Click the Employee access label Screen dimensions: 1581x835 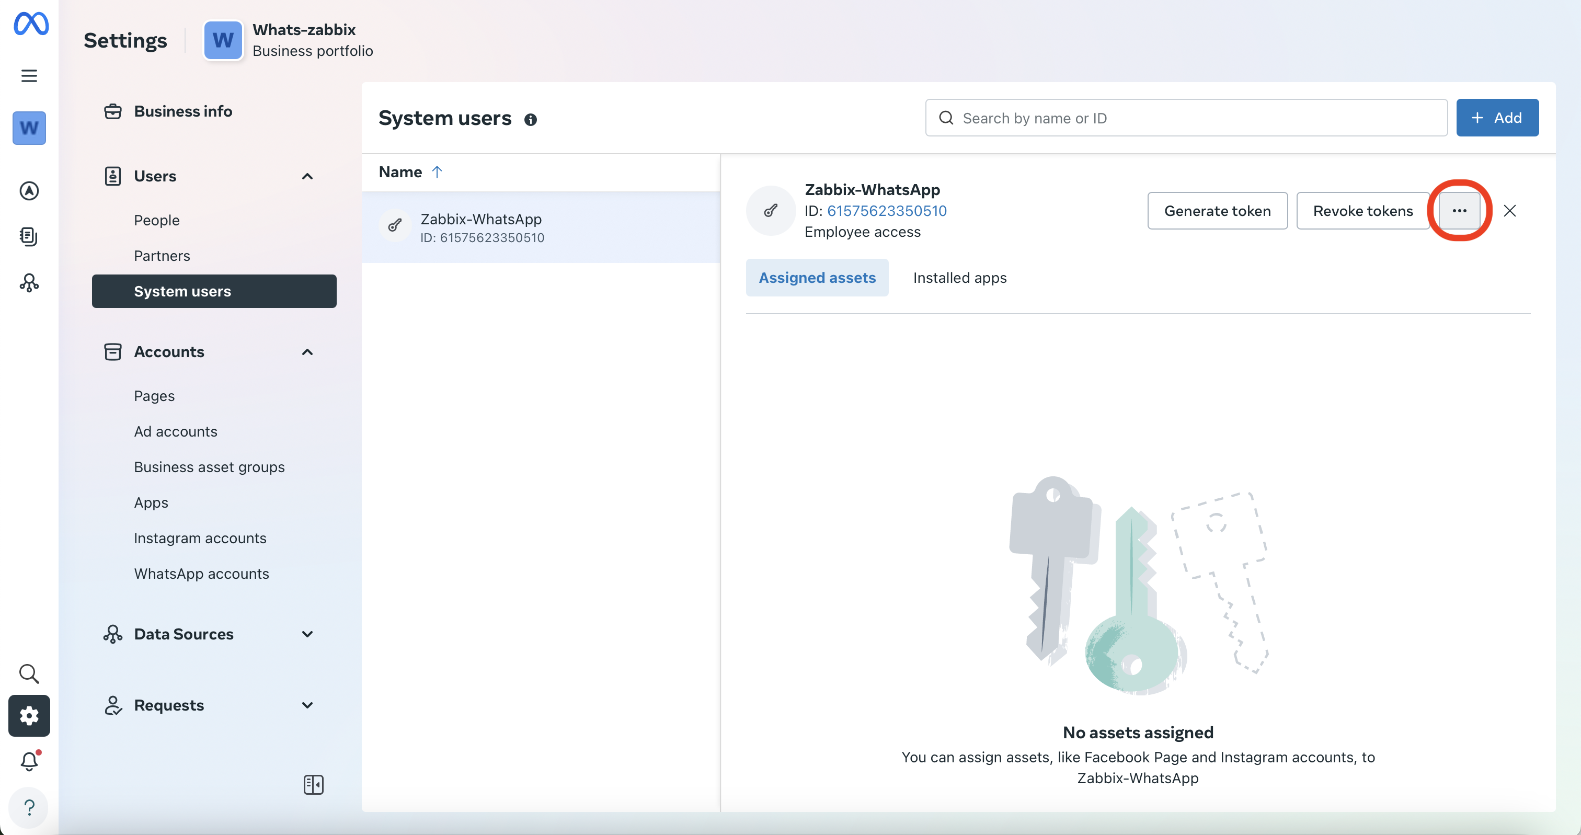[862, 232]
